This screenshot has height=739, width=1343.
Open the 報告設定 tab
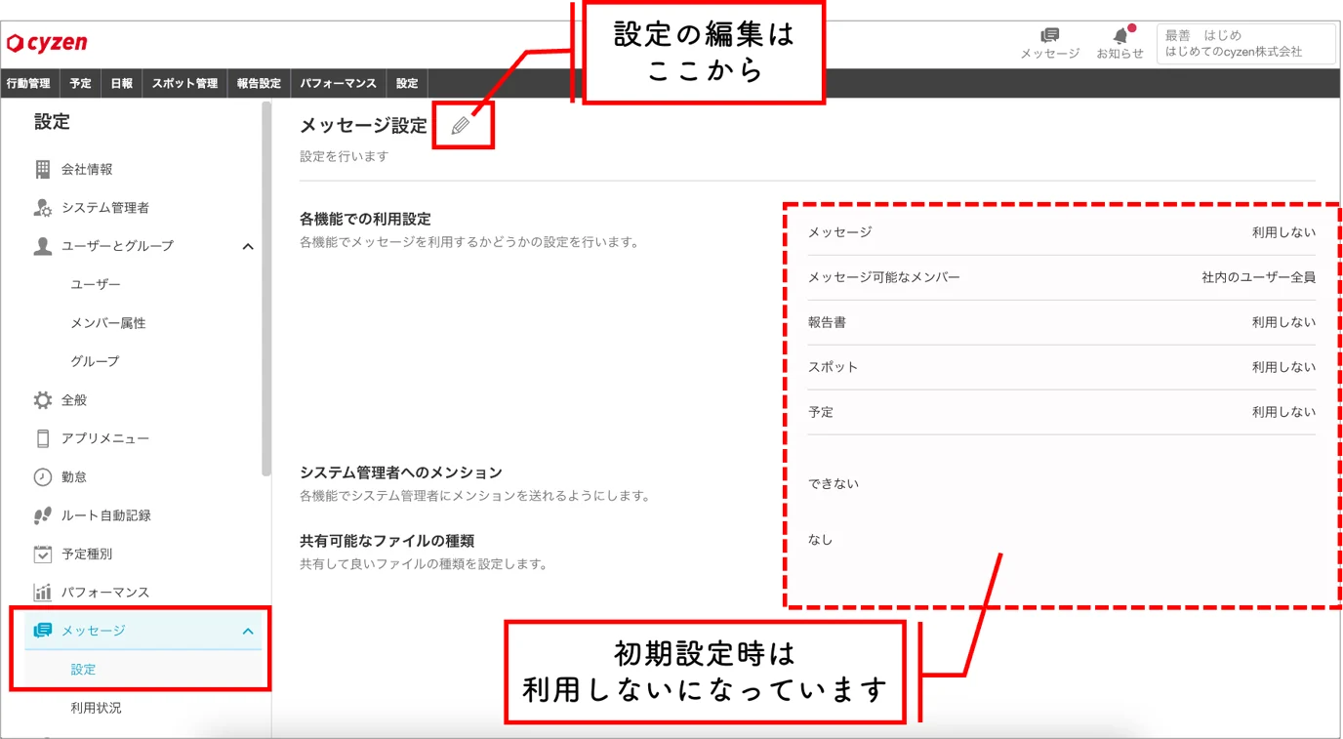(259, 83)
